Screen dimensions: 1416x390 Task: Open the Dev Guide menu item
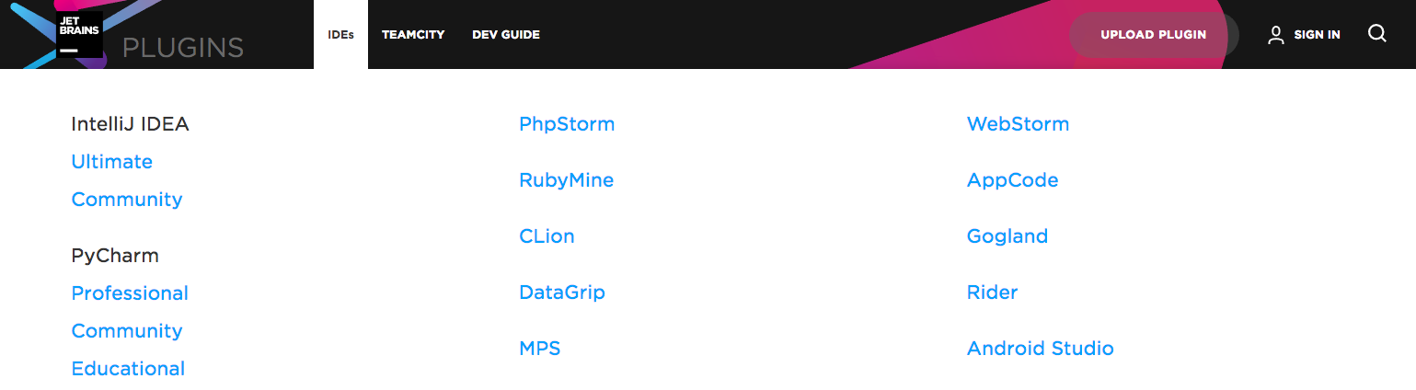click(x=506, y=34)
